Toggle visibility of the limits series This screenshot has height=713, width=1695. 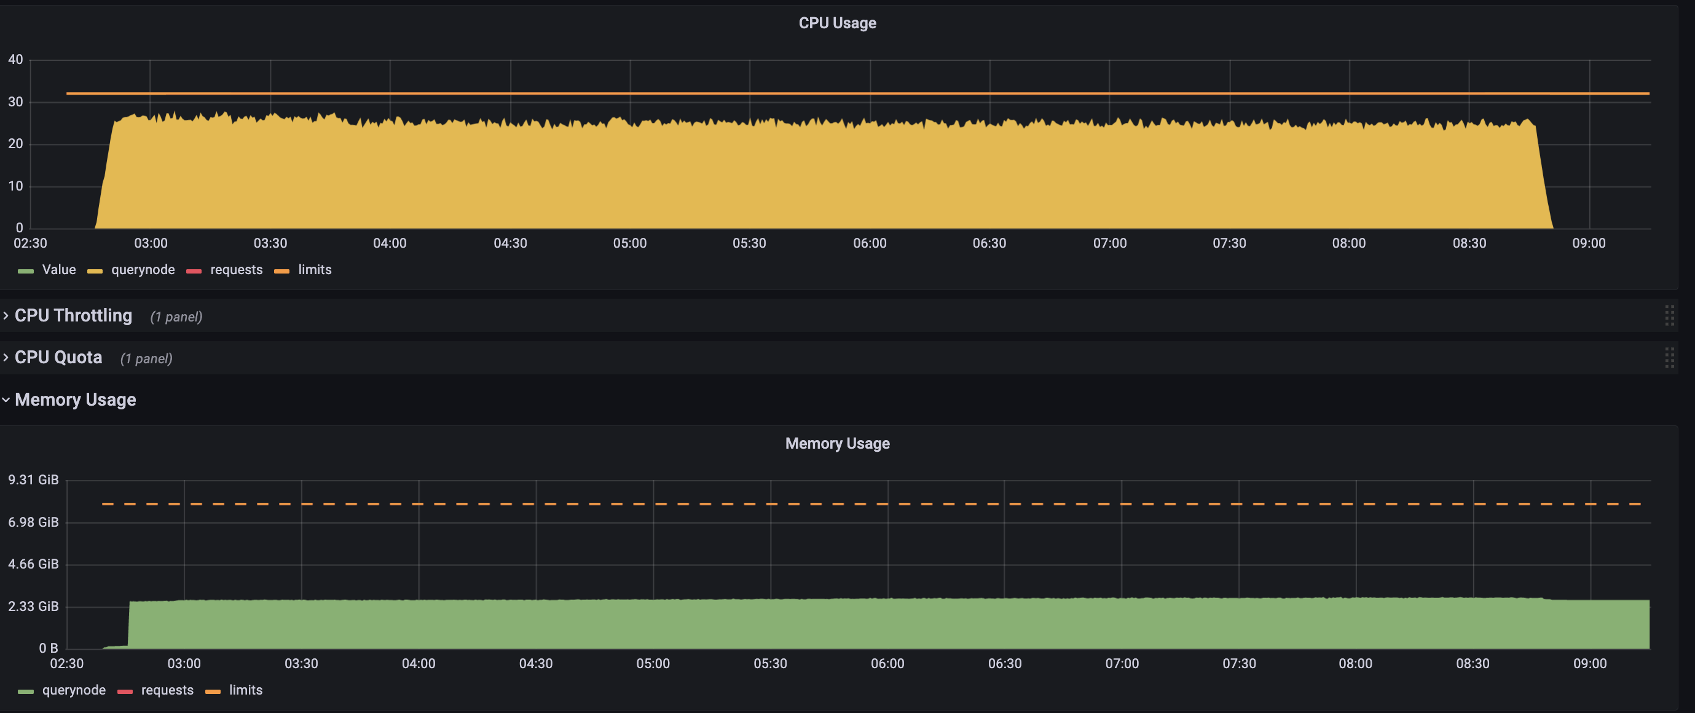(314, 269)
